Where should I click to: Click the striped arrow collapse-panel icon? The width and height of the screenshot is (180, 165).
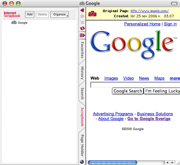pyautogui.click(x=82, y=35)
